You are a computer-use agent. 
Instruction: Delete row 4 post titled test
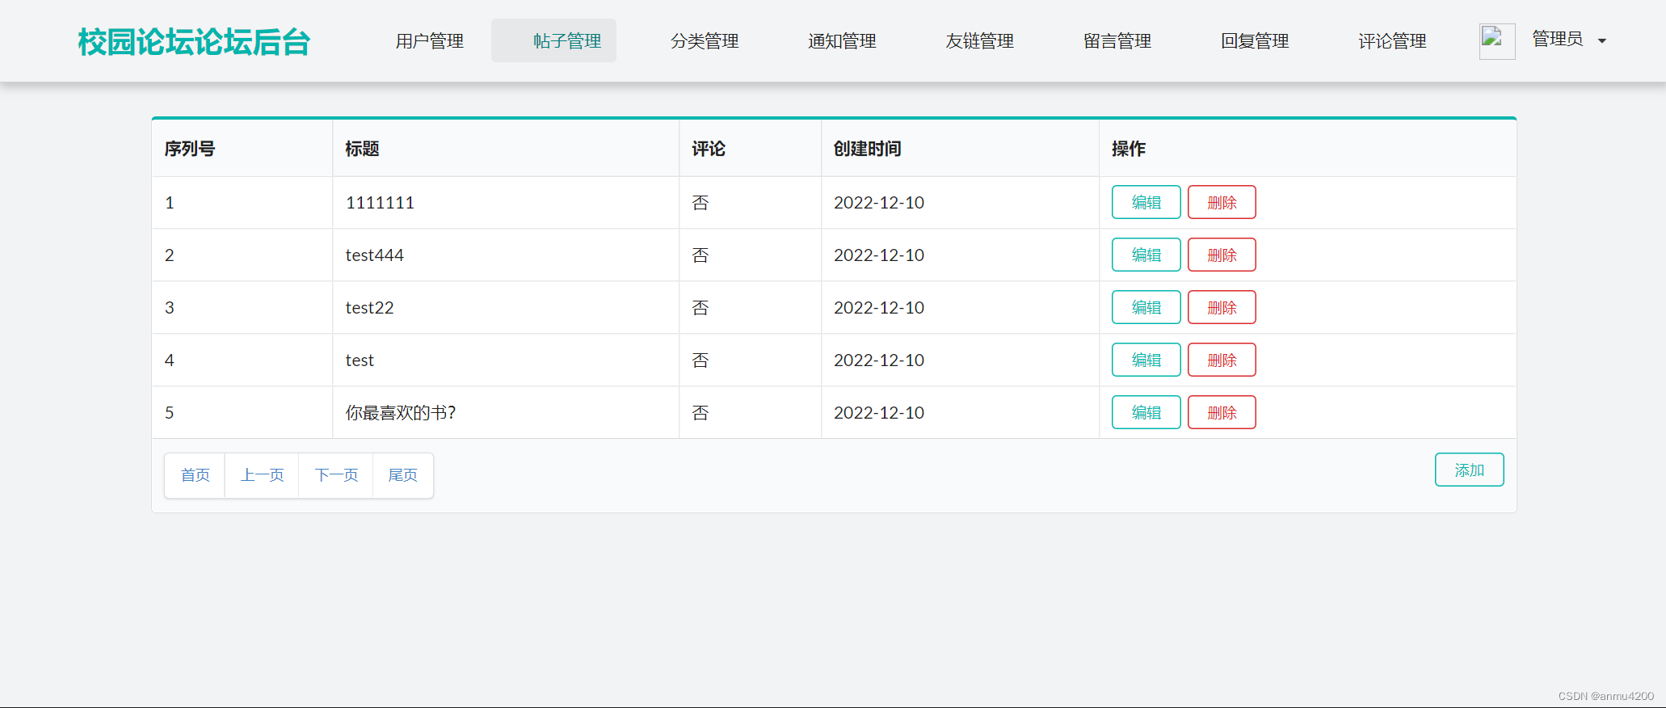click(x=1222, y=360)
